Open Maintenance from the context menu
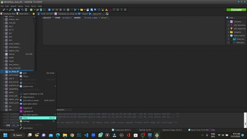The width and height of the screenshot is (247, 139). click(38, 97)
